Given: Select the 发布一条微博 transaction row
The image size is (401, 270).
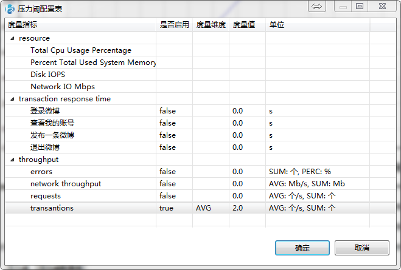Looking at the screenshot, I should tap(200, 135).
